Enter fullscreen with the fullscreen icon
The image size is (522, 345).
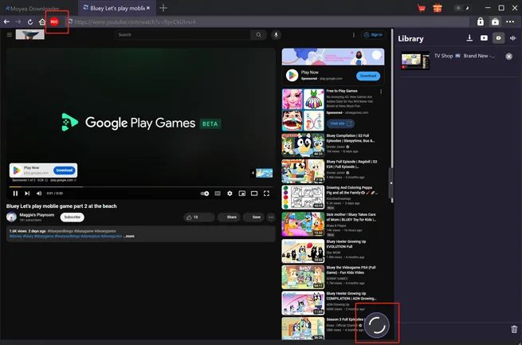[266, 194]
